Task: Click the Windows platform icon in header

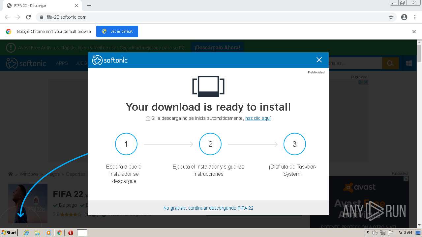Action: [x=409, y=63]
